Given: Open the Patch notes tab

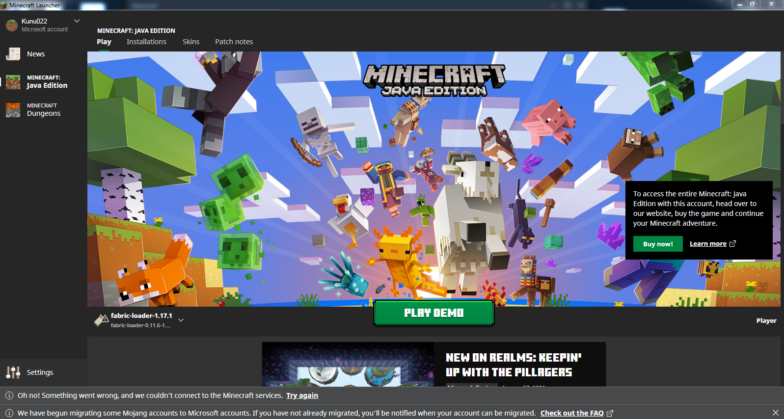Looking at the screenshot, I should (234, 42).
